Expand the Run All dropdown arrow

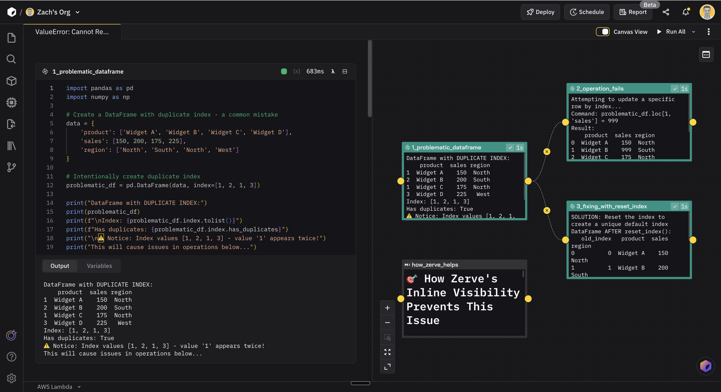(x=694, y=32)
